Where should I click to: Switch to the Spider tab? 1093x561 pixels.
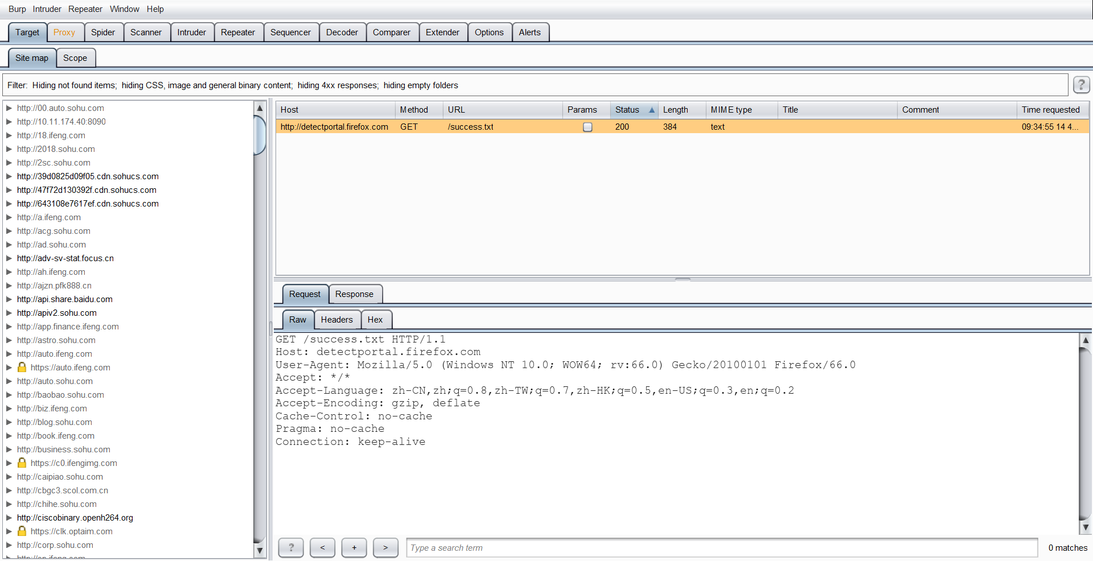[103, 32]
